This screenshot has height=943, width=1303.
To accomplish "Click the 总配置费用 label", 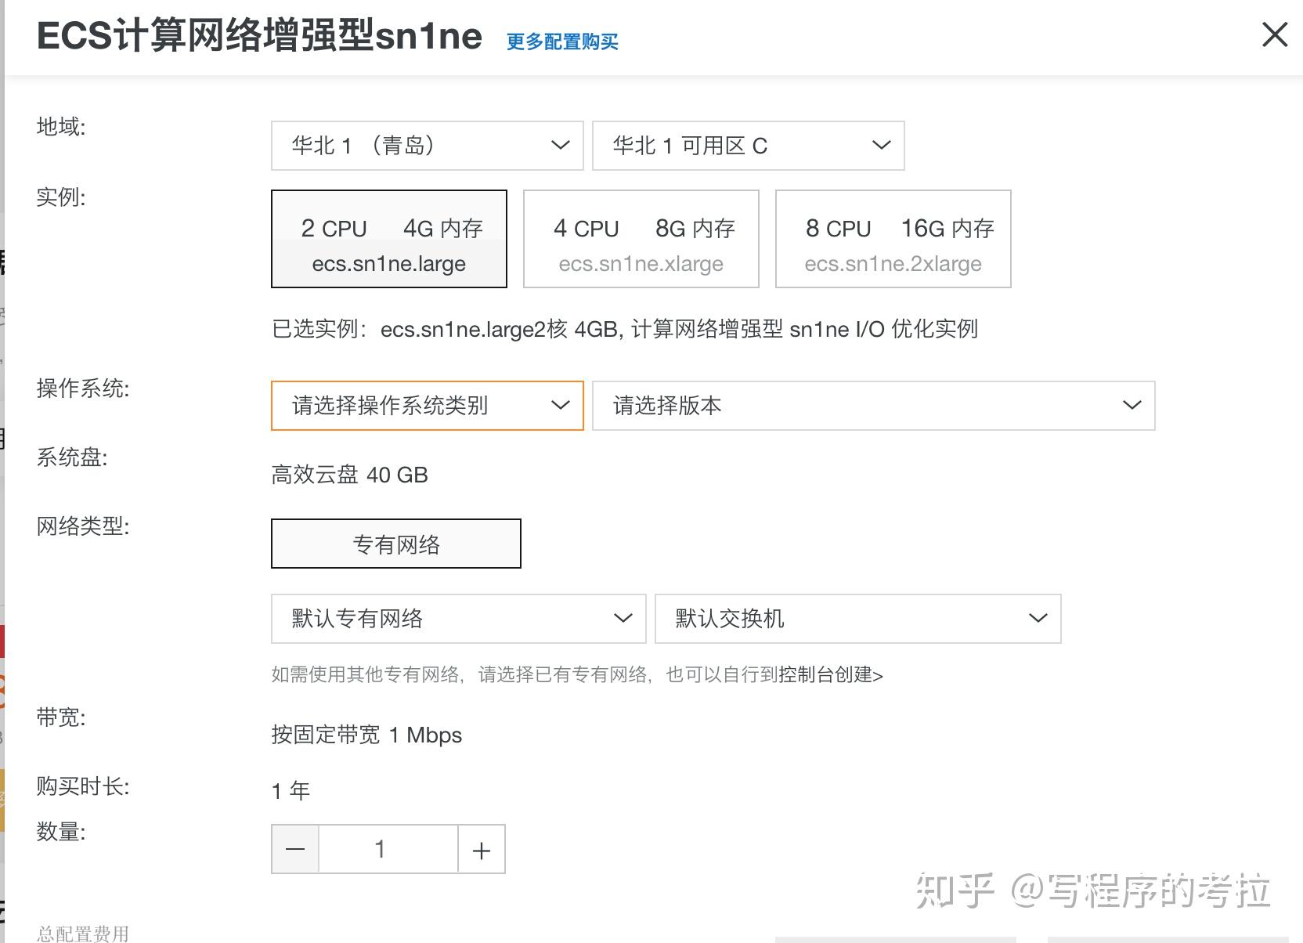I will (82, 933).
